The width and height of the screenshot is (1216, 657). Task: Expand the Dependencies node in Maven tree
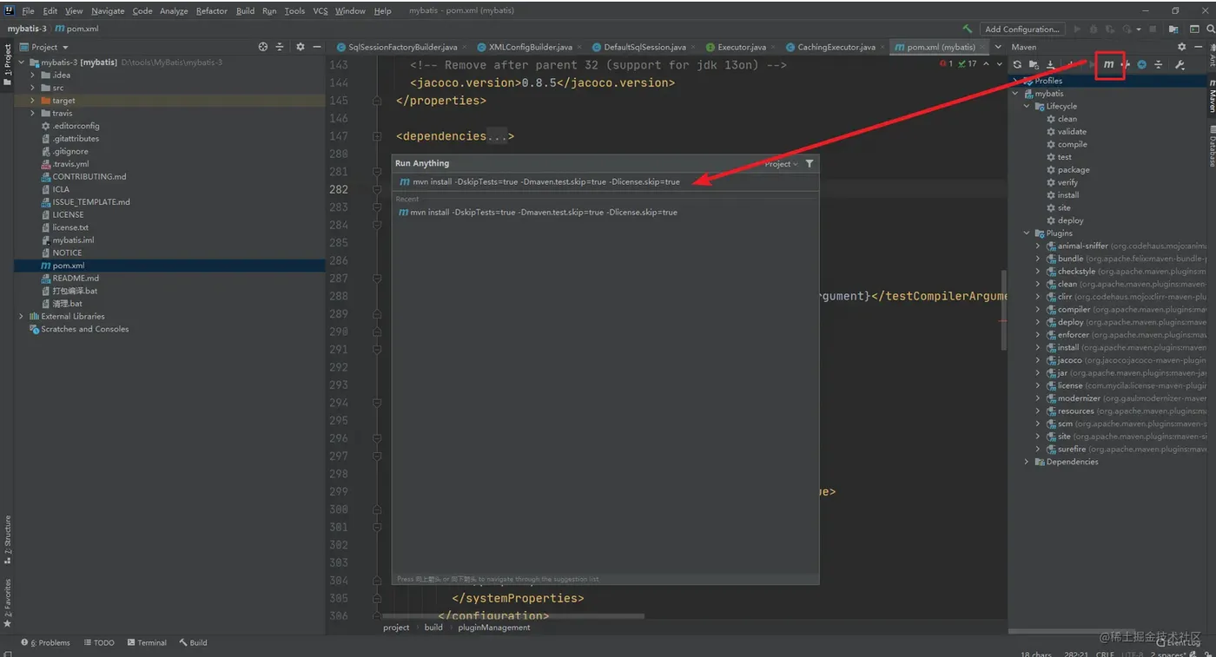point(1028,462)
